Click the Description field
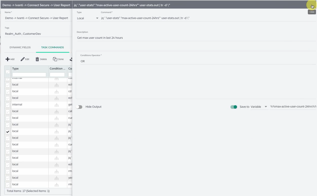The width and height of the screenshot is (317, 196). pos(196,38)
